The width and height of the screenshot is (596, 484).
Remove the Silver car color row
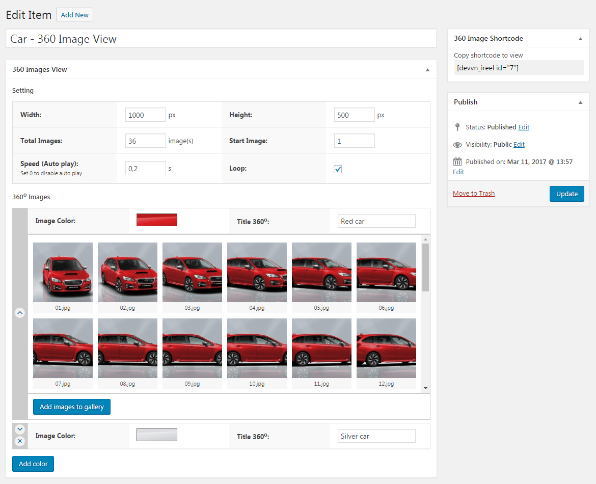click(x=20, y=441)
